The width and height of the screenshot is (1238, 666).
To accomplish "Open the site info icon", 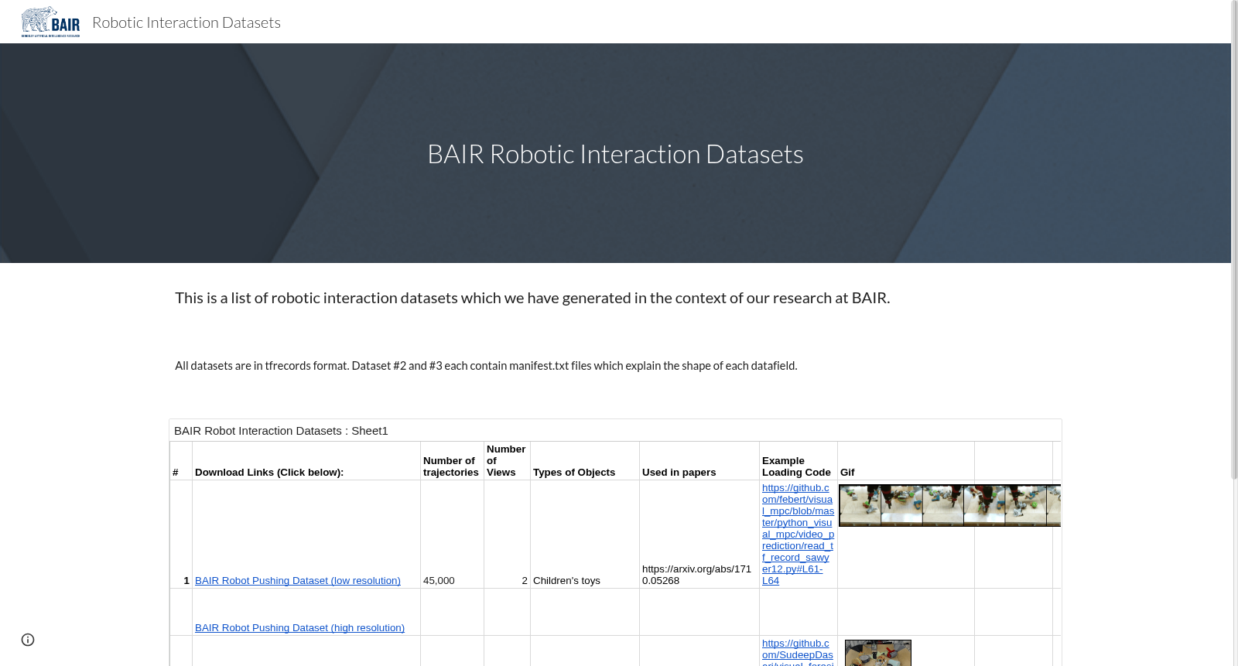I will tap(28, 640).
